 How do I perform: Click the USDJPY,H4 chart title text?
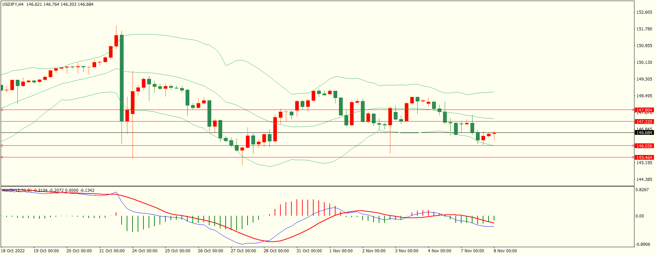13,4
